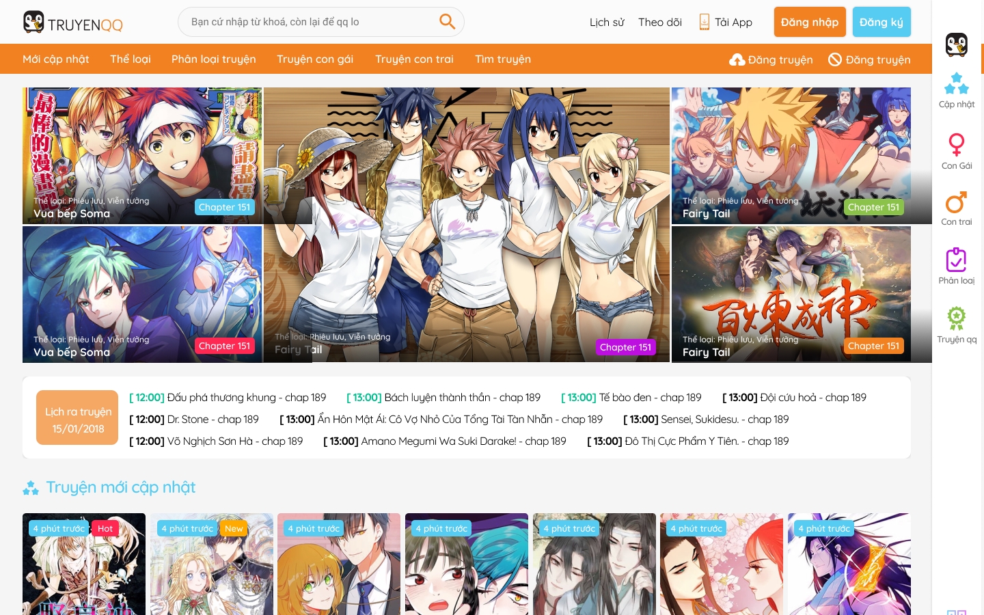Image resolution: width=984 pixels, height=615 pixels.
Task: Click the purple Chapter 151 badge
Action: tap(625, 347)
